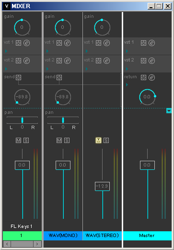Image resolution: width=174 pixels, height=250 pixels.
Task: Minimize the Mixer window
Action: coord(151,6)
